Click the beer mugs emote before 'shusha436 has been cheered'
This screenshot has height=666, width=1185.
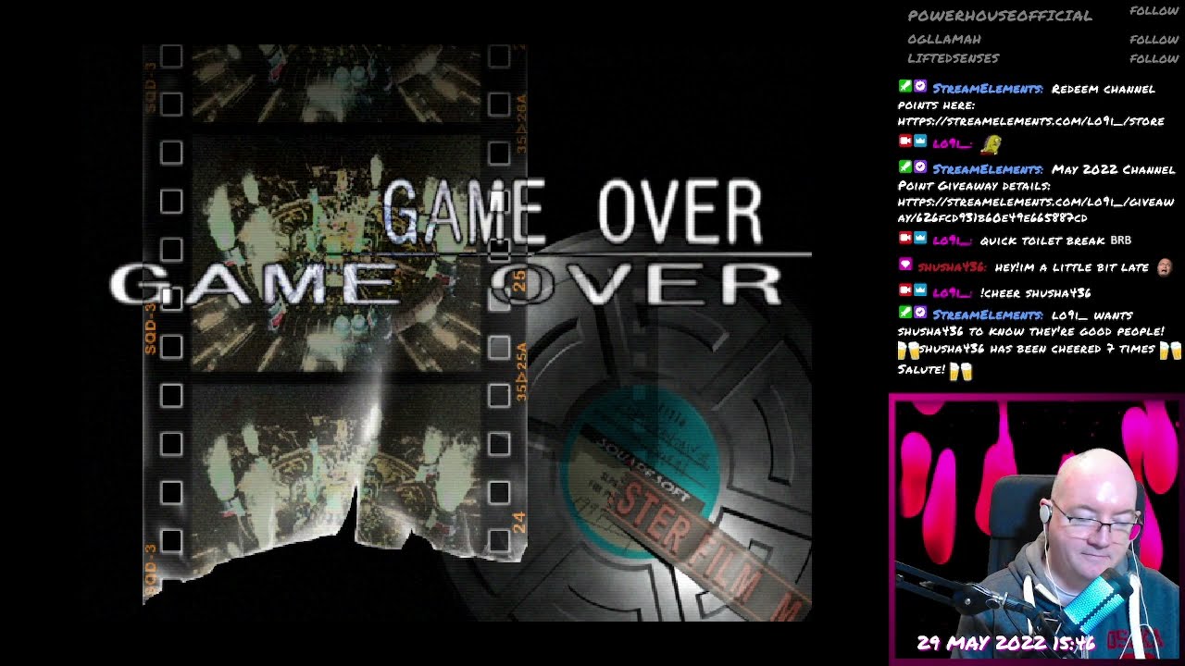[x=908, y=351]
